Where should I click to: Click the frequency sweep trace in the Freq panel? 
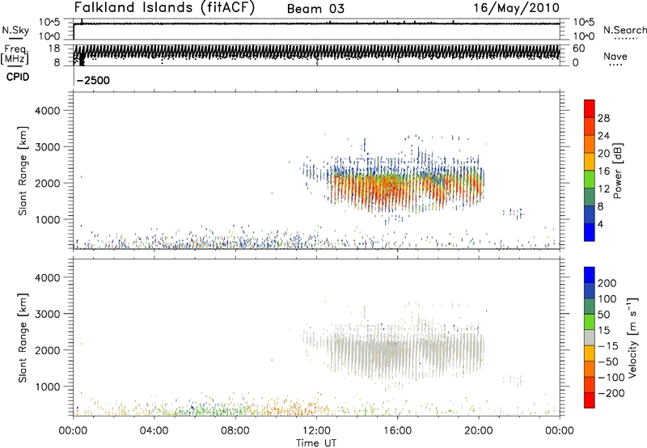(x=316, y=53)
